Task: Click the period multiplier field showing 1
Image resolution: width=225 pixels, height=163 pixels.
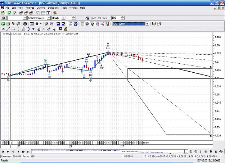Action: (x=69, y=18)
